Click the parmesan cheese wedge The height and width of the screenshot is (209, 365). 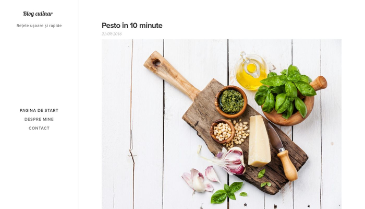[x=259, y=141]
